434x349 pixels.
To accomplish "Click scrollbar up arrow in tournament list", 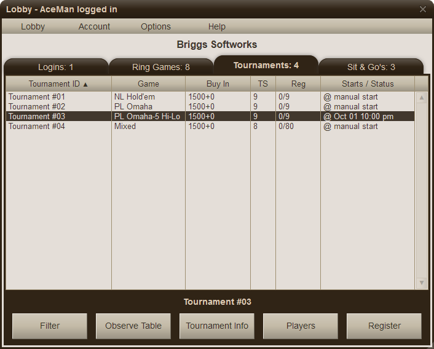I will 422,97.
